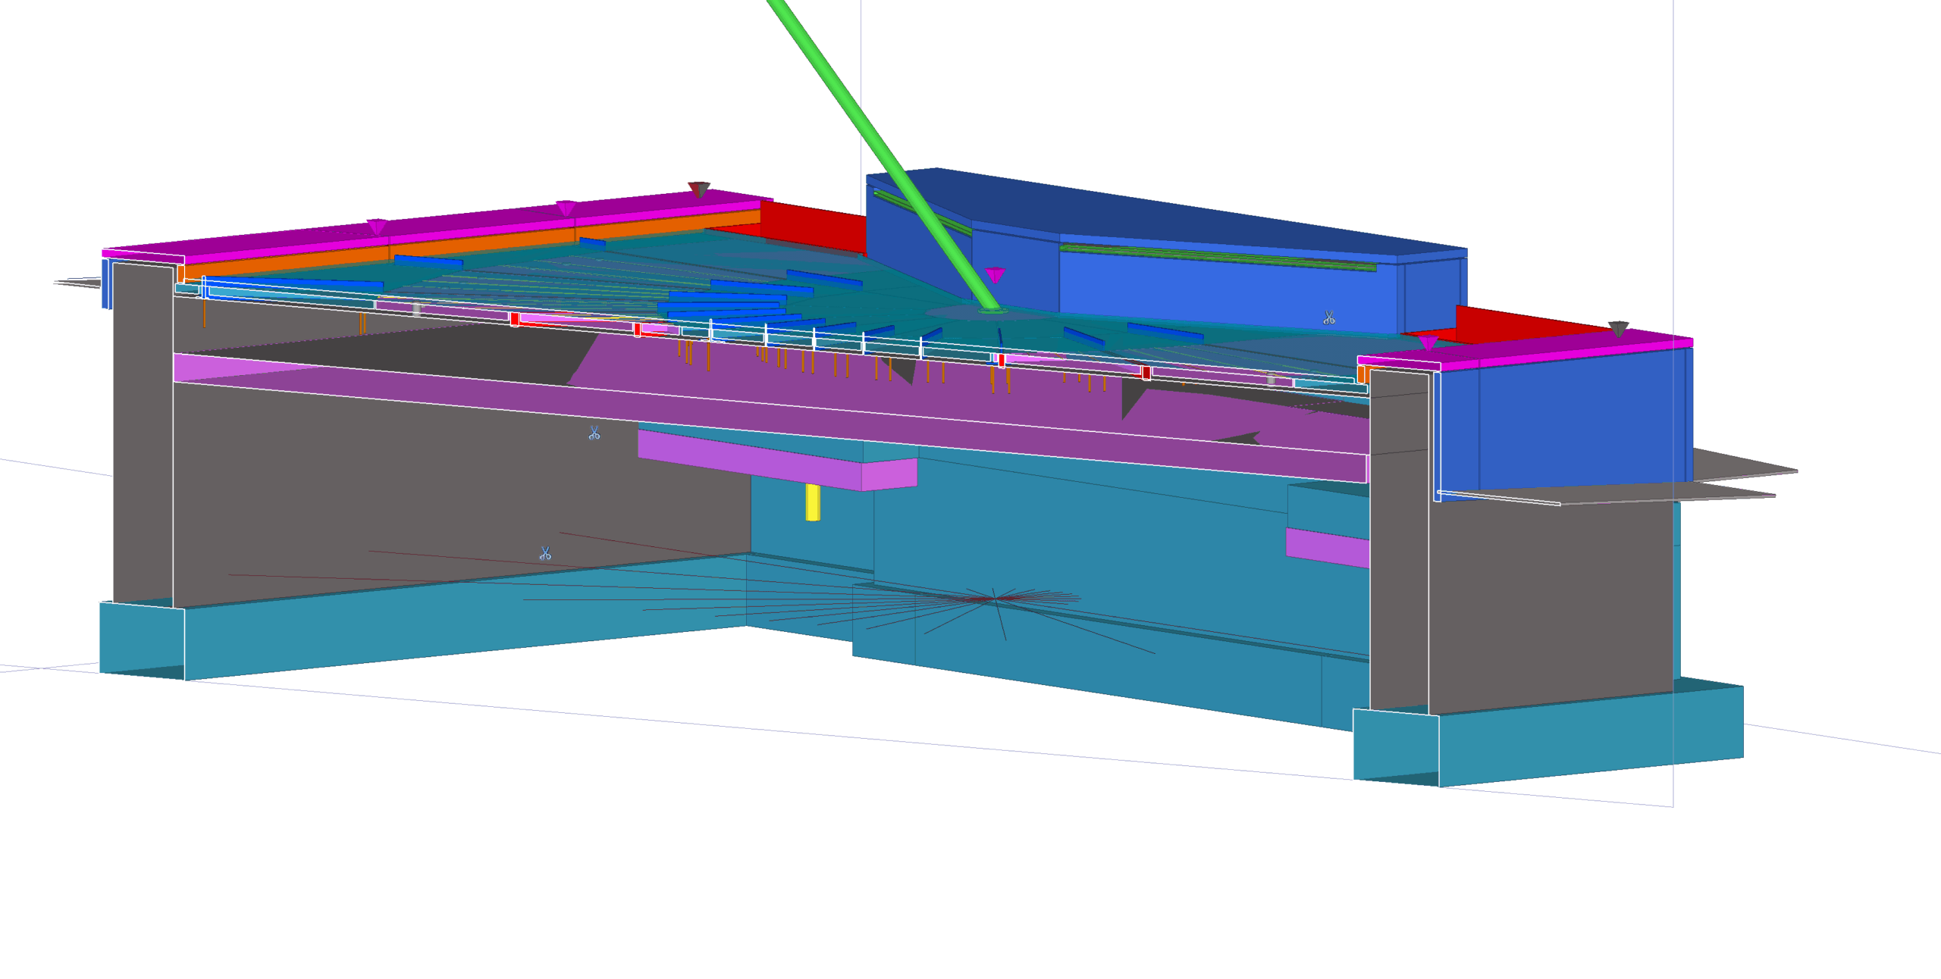Click the dark triangle marker at the left parapet's far end
This screenshot has width=1941, height=979.
[698, 189]
